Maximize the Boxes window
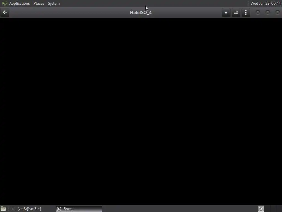Screen dimensions: 282x212 point(268,12)
